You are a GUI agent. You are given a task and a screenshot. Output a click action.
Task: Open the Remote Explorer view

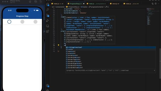click(x=48, y=26)
